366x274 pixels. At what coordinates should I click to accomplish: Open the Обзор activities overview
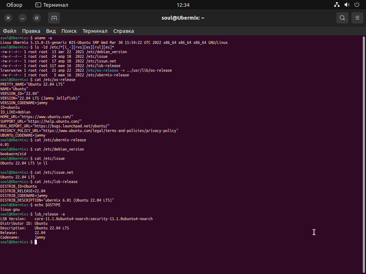coord(14,5)
